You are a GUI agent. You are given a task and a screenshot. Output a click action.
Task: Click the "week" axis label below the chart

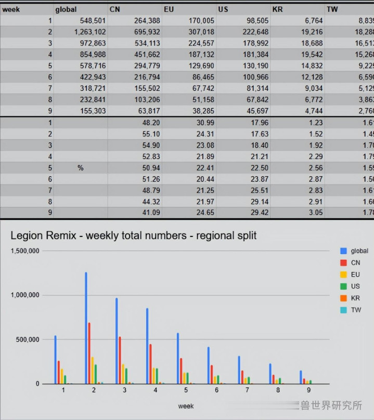coord(186,405)
